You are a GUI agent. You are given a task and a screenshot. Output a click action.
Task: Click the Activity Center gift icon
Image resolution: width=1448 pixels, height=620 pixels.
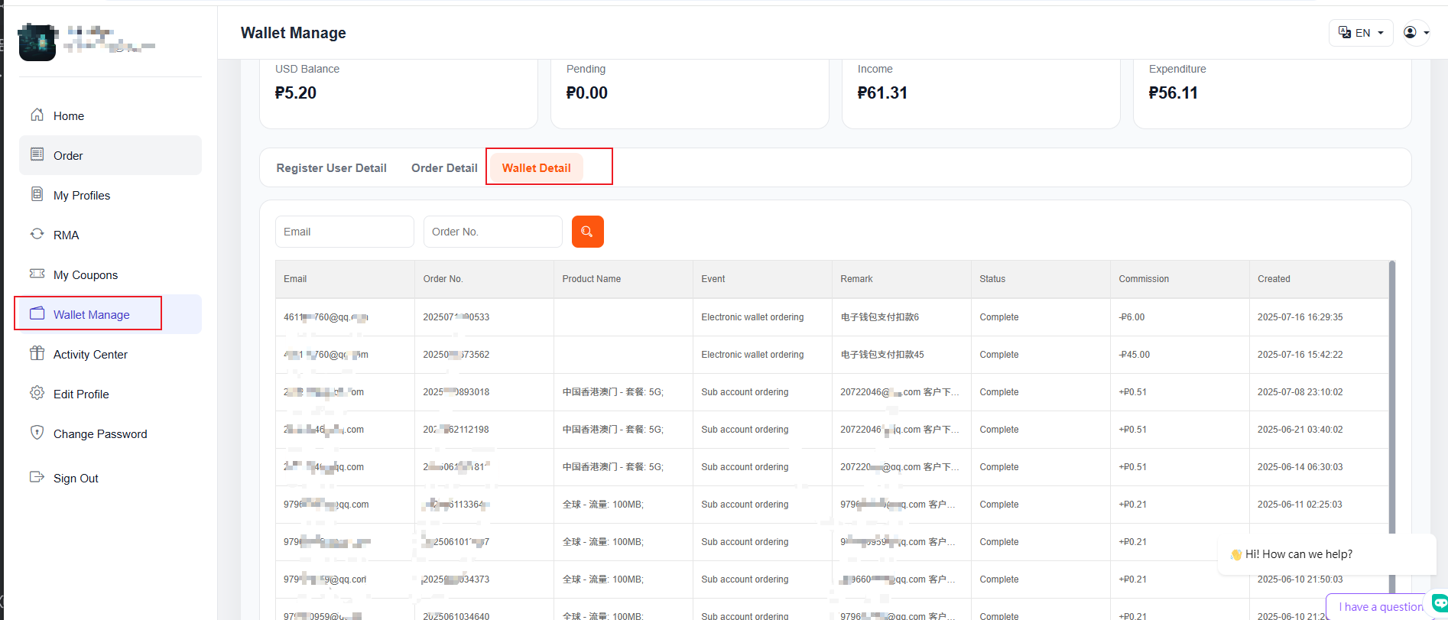point(37,353)
